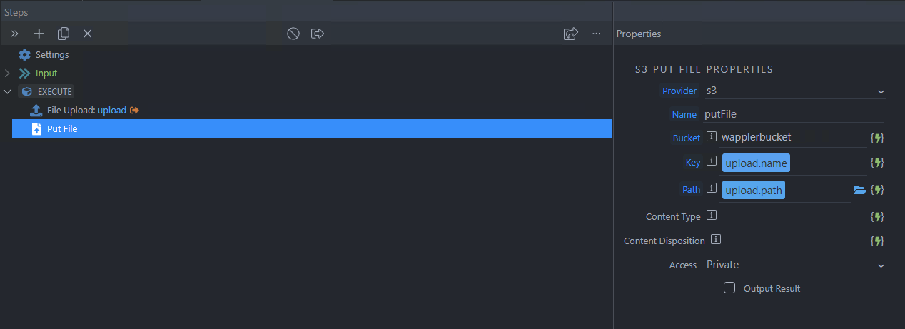
Task: Open the Access Private dropdown
Action: coord(795,265)
